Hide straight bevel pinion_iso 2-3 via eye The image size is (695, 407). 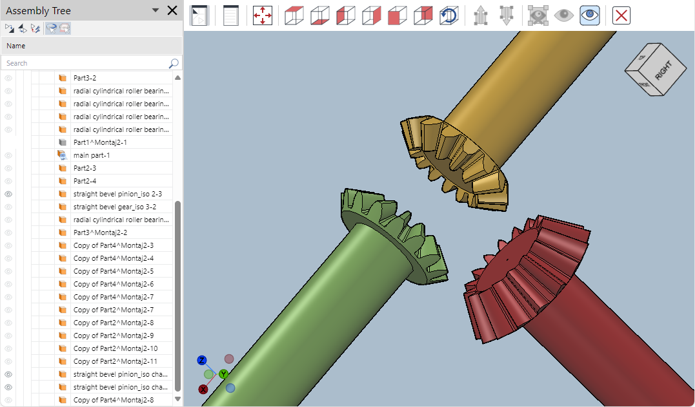click(x=8, y=194)
